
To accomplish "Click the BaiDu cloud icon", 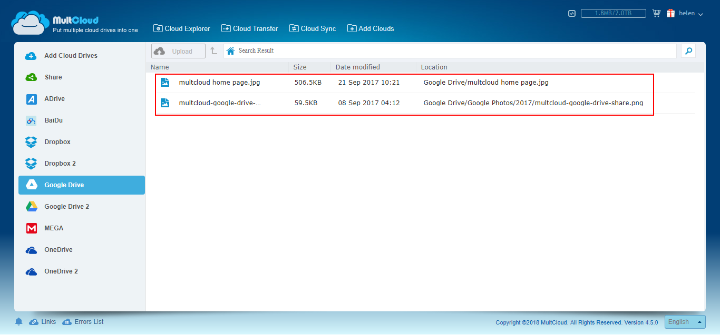I will [x=31, y=120].
